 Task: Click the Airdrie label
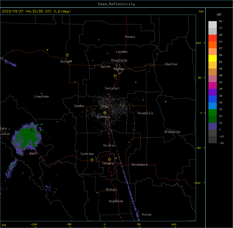pyautogui.click(x=109, y=145)
